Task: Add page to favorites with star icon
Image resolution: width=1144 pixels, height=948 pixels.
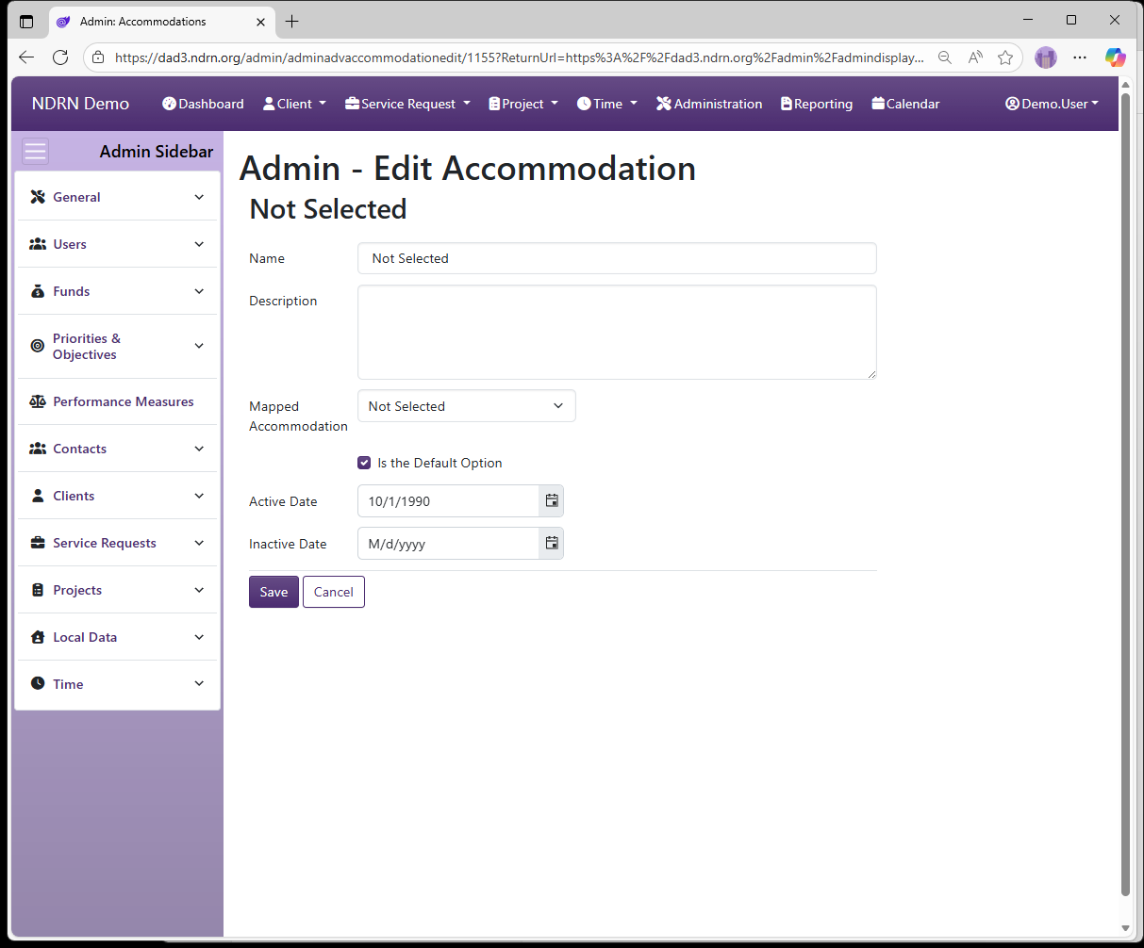Action: [x=1005, y=57]
